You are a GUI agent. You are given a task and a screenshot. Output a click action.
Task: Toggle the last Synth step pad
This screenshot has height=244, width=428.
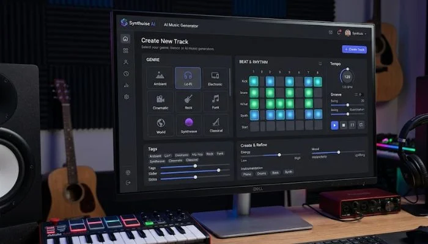click(x=318, y=114)
